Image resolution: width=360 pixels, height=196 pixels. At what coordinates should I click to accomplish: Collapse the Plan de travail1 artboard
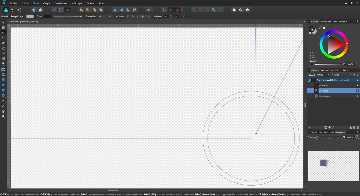[309, 80]
